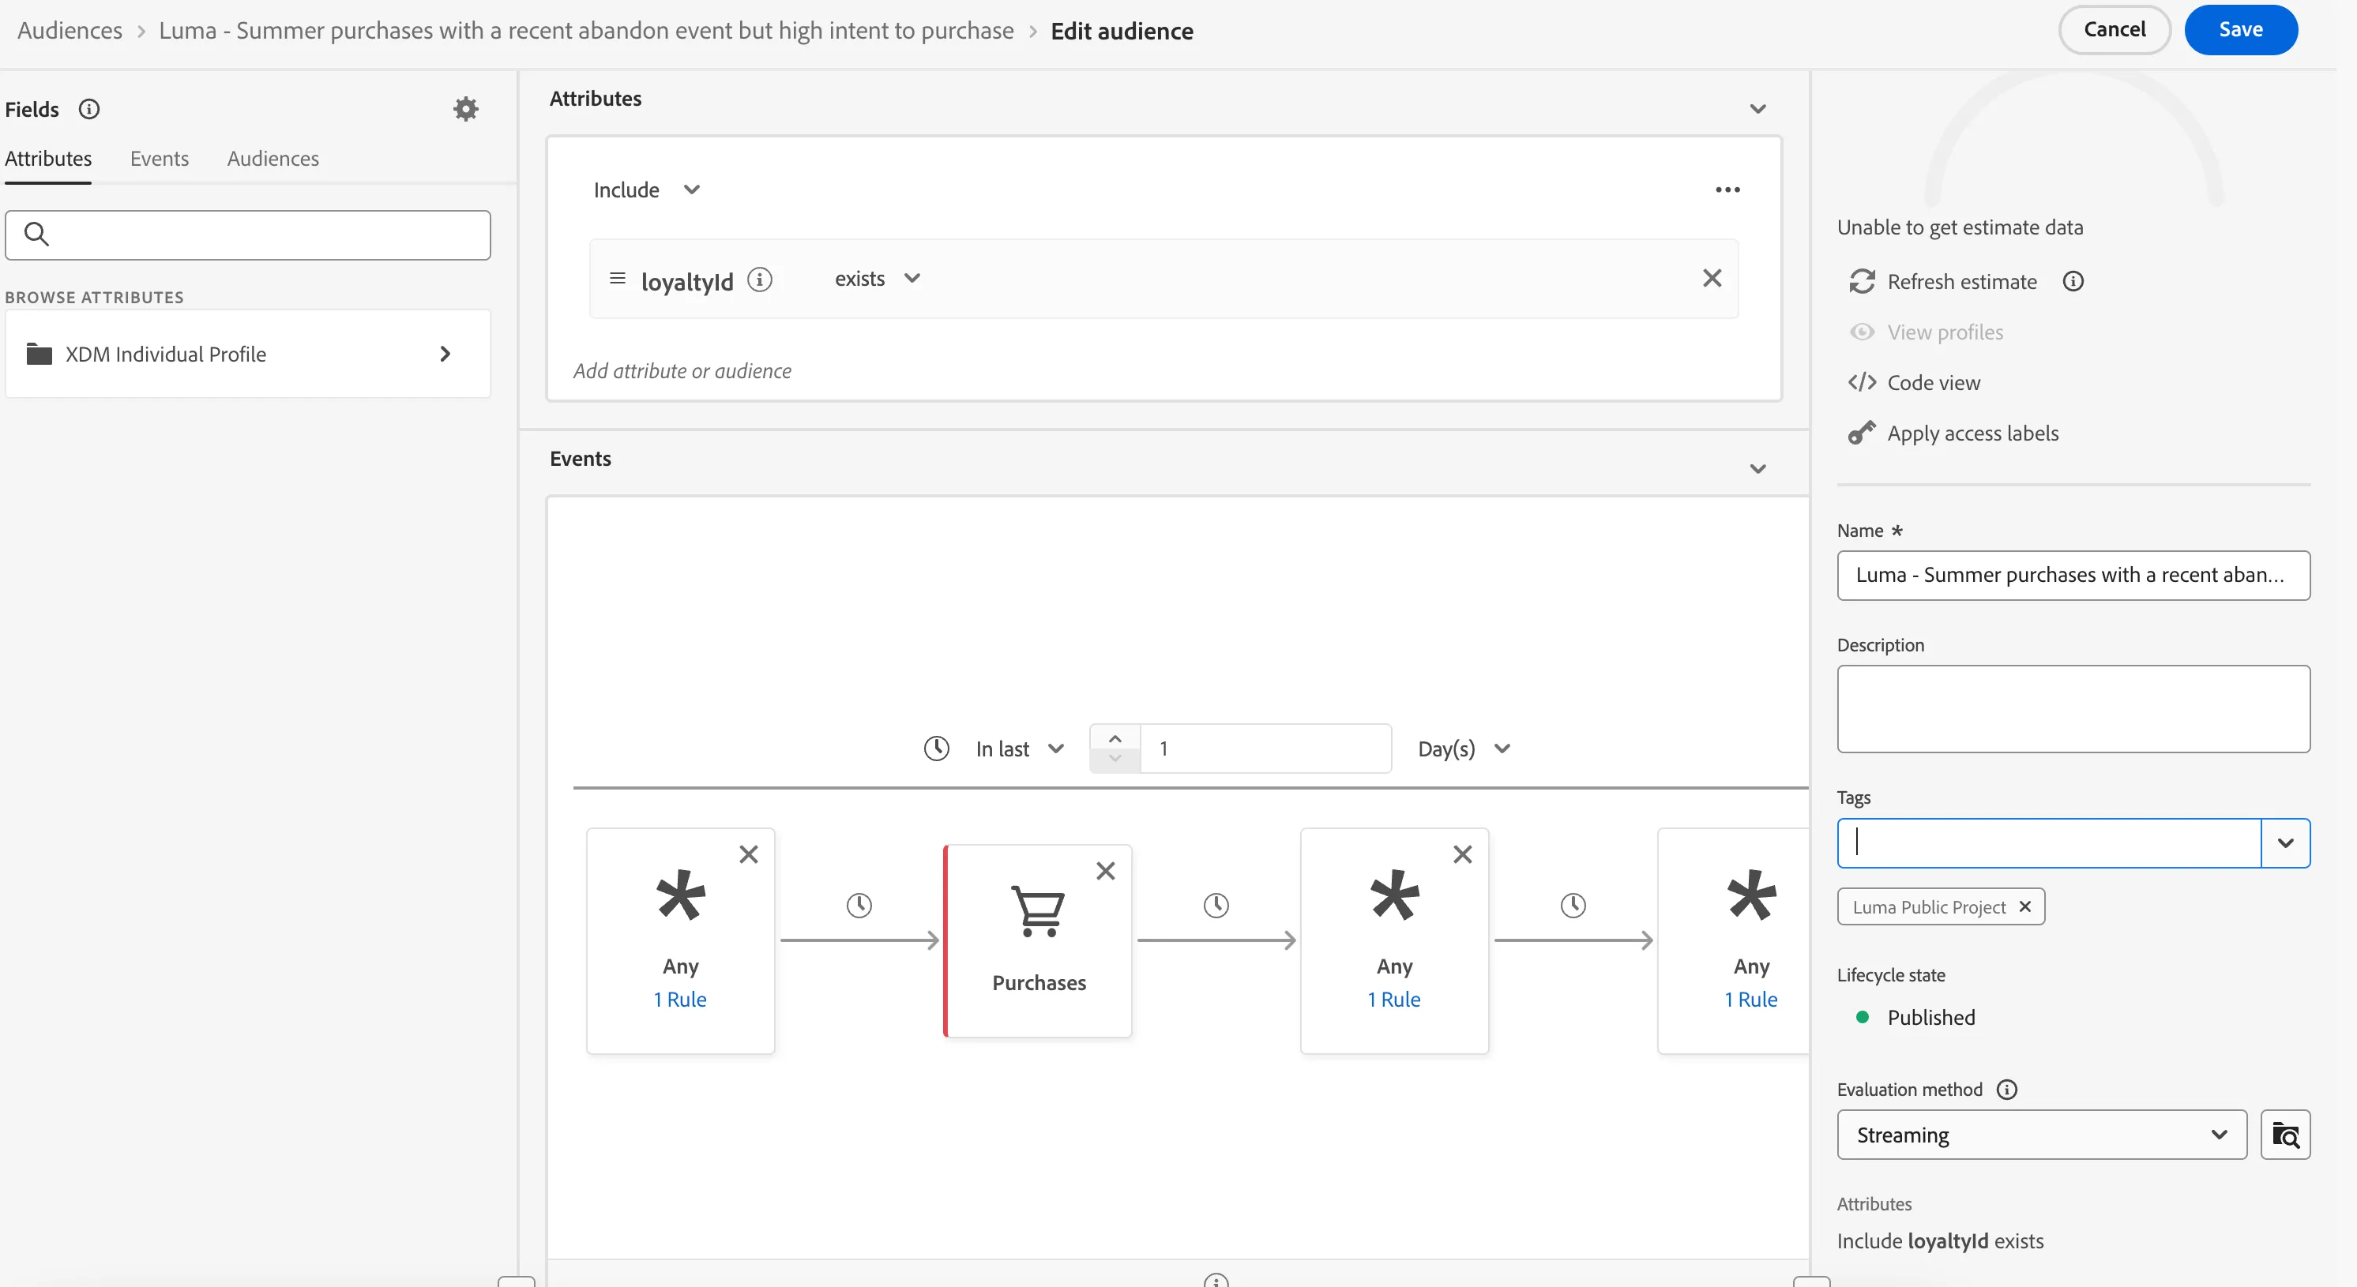Click the search magnifier in Fields panel

point(36,235)
